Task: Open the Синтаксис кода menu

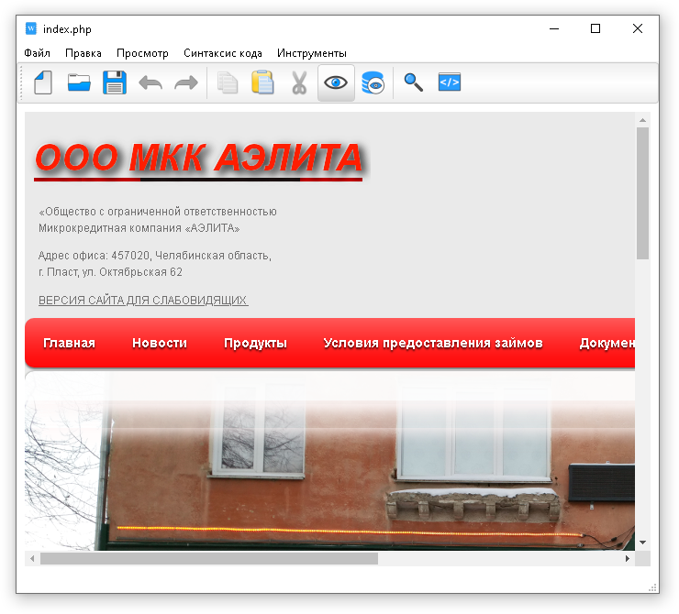Action: click(x=223, y=53)
